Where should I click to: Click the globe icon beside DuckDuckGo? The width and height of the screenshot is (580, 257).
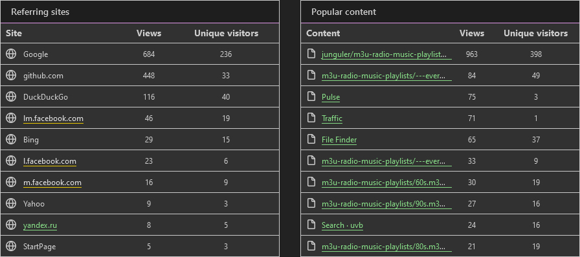[x=11, y=97]
